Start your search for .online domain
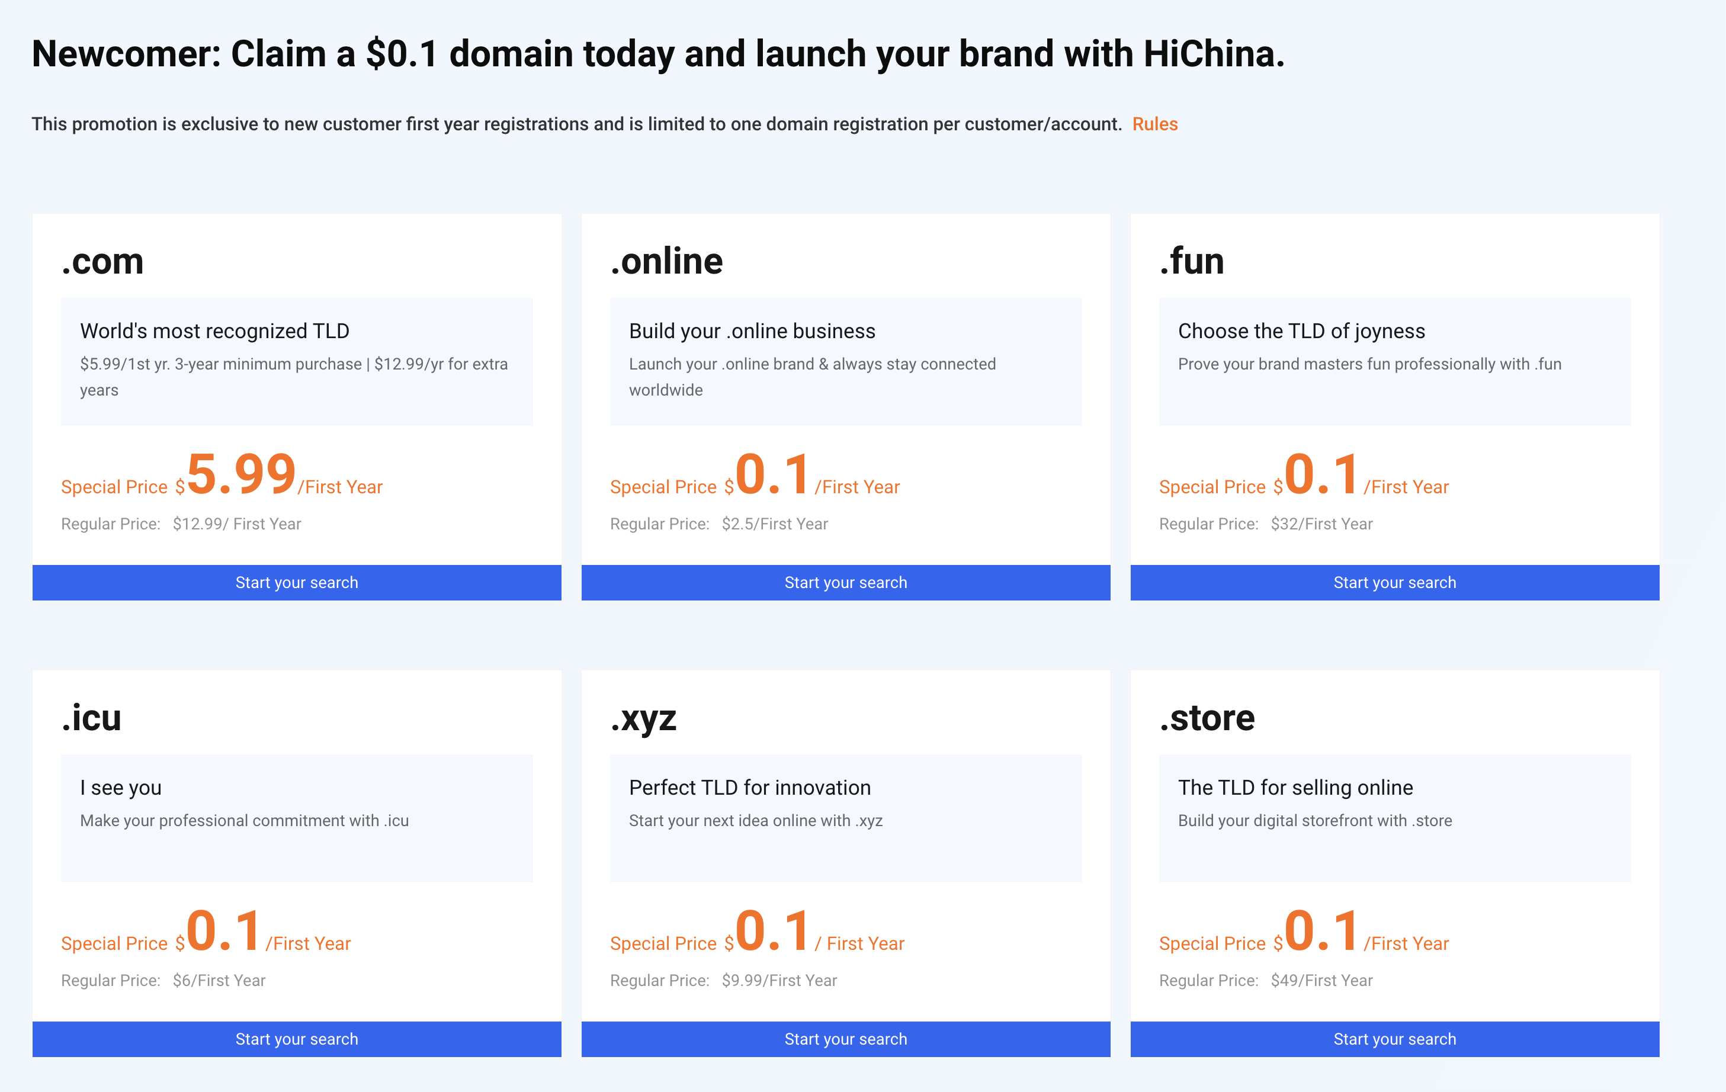This screenshot has height=1092, width=1726. point(846,583)
